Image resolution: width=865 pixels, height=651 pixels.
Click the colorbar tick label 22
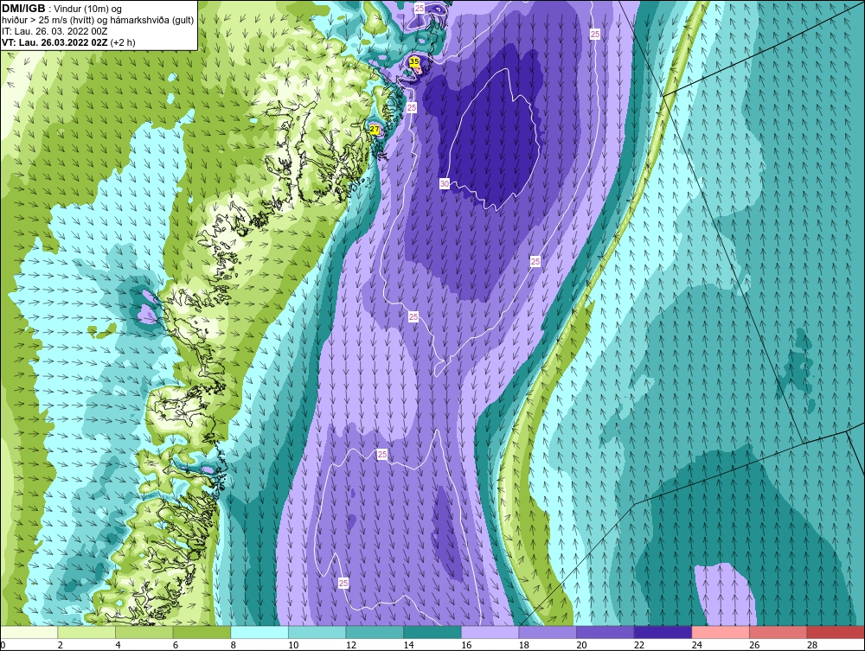[639, 645]
